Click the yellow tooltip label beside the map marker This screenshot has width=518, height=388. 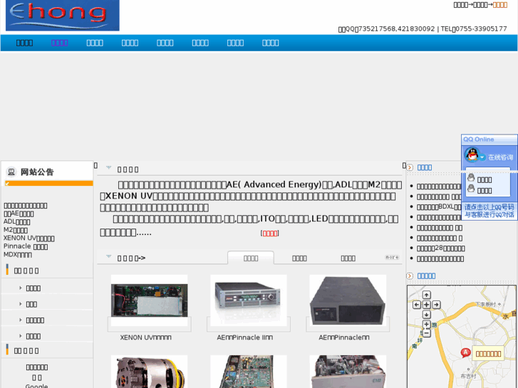click(x=488, y=354)
